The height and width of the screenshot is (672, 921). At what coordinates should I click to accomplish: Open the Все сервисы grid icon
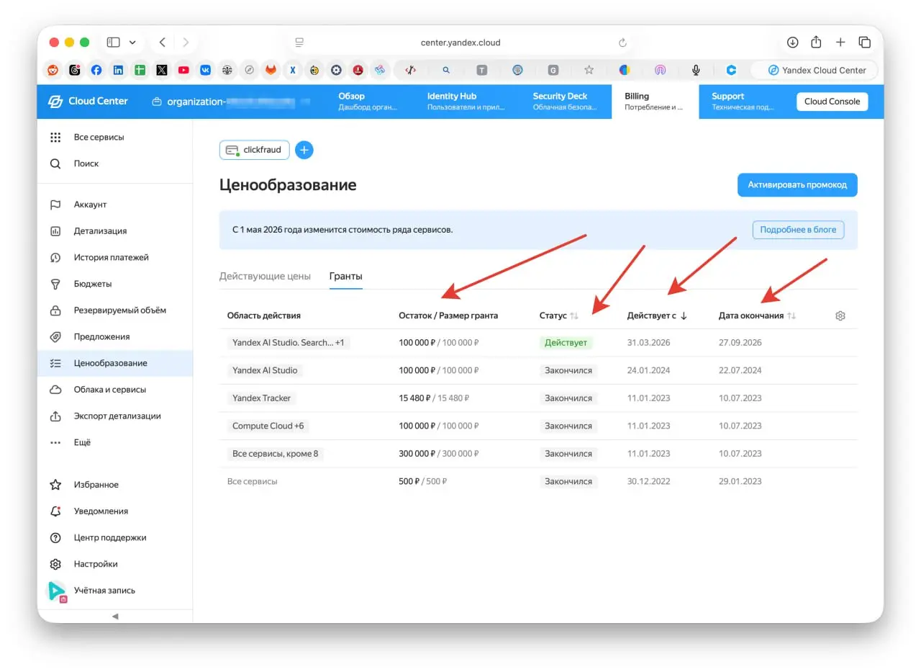tap(55, 138)
